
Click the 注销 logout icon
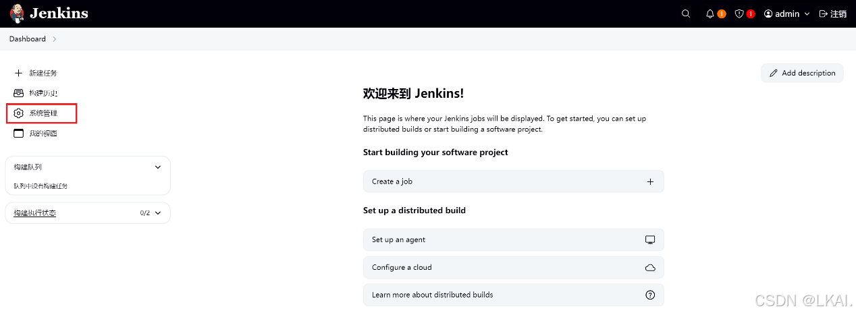[x=823, y=13]
